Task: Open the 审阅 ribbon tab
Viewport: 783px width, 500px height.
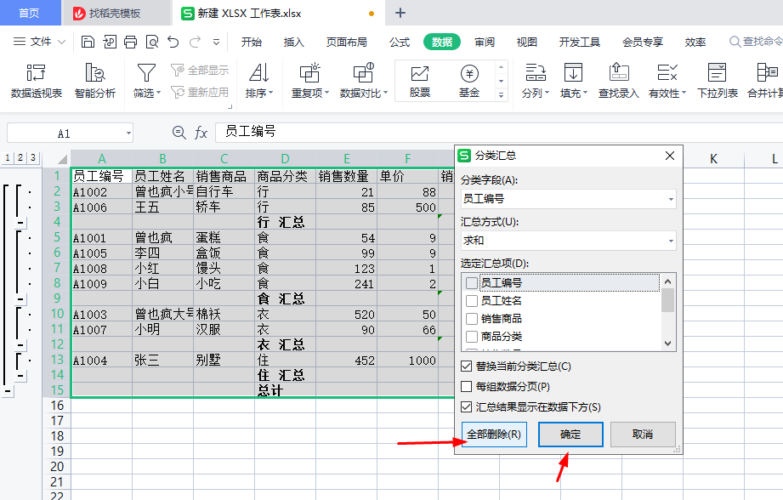Action: [485, 42]
